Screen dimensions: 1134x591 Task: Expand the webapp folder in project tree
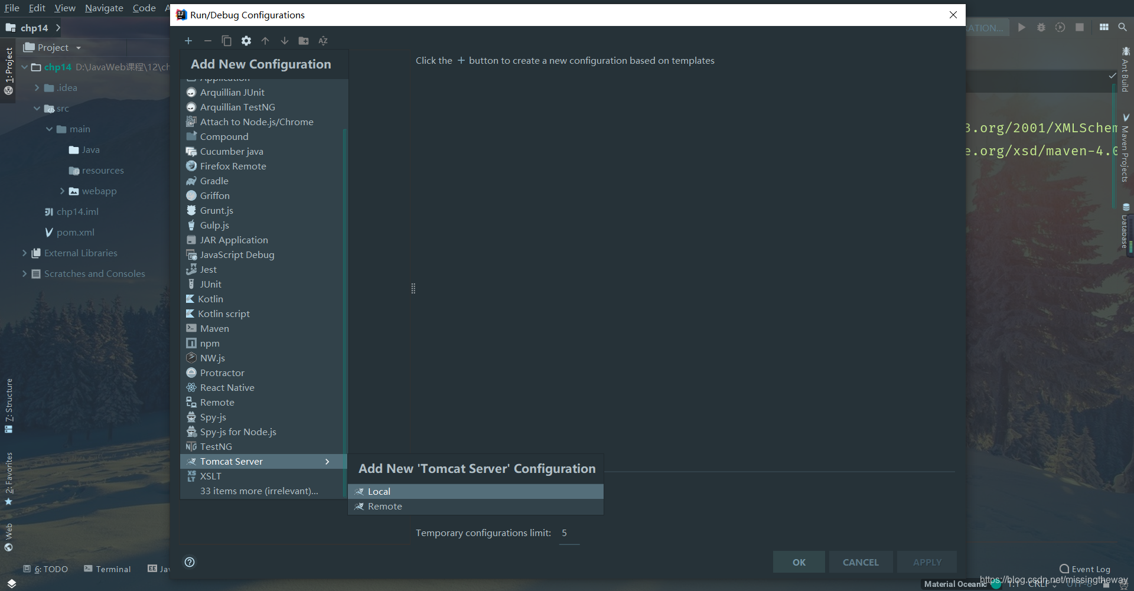pos(62,191)
